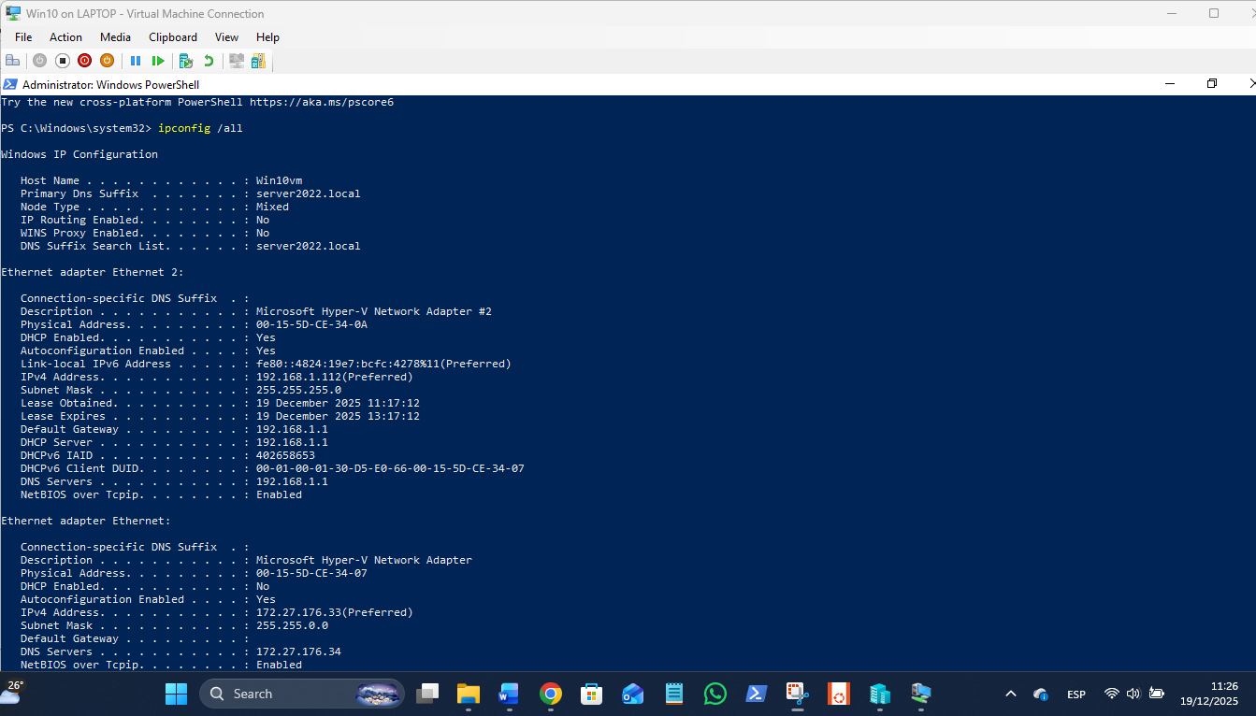Screen dimensions: 1256x716
Task: Open the View menu
Action: coord(226,37)
